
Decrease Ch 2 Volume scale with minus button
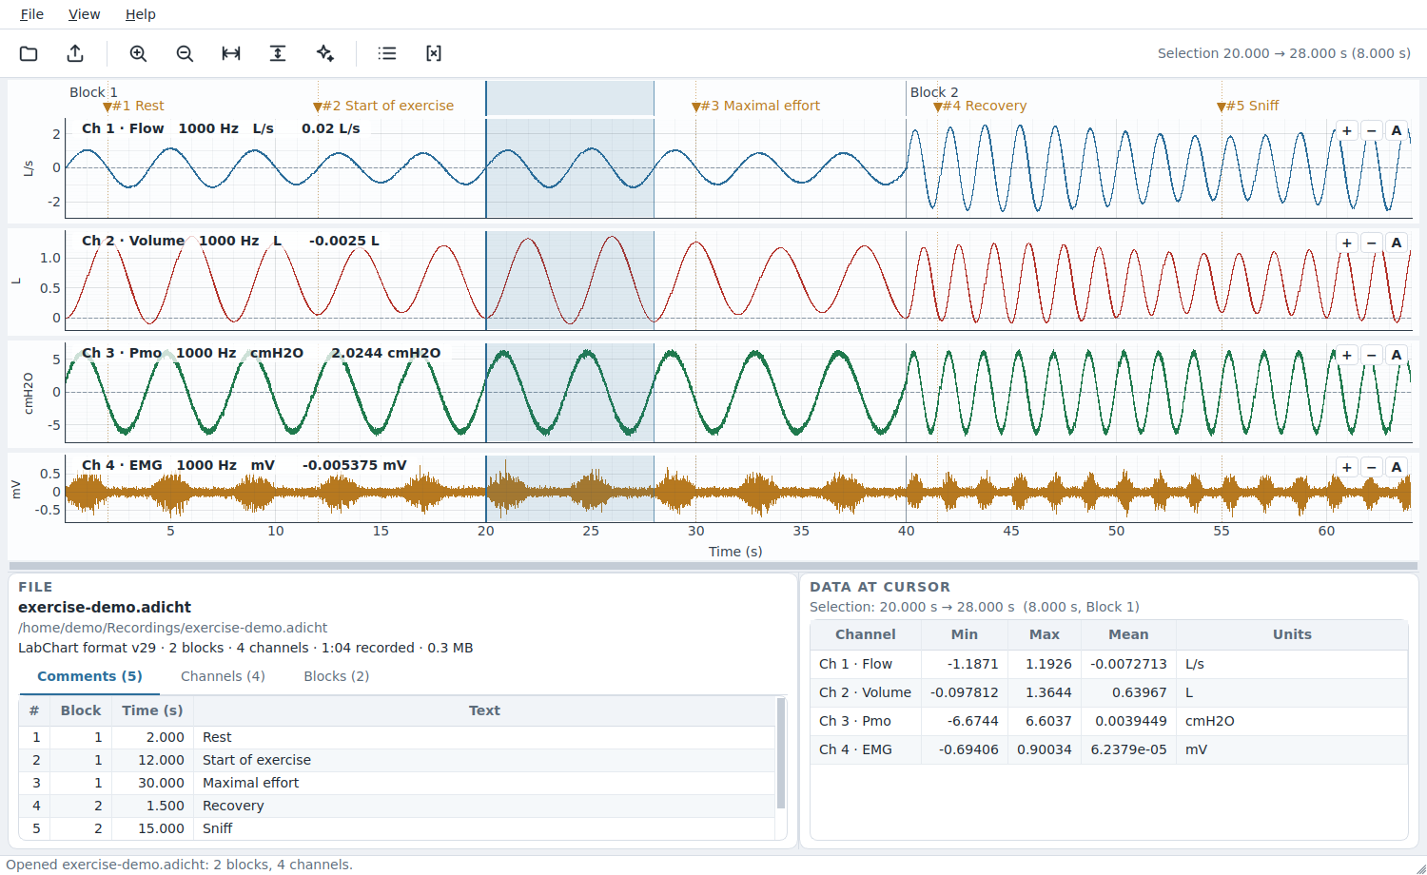1372,243
